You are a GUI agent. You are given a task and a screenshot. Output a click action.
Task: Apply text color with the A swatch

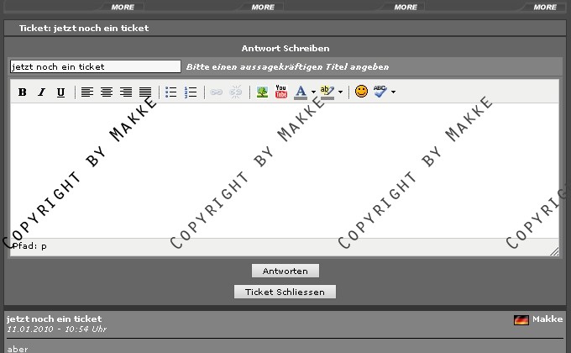(301, 92)
